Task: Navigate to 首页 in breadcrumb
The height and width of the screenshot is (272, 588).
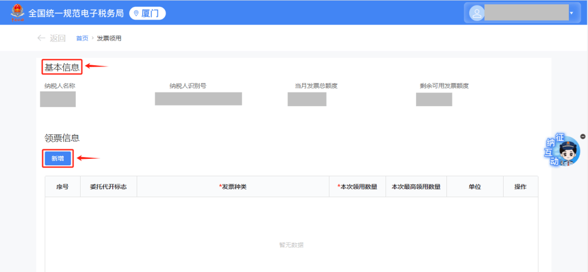Action: [82, 38]
